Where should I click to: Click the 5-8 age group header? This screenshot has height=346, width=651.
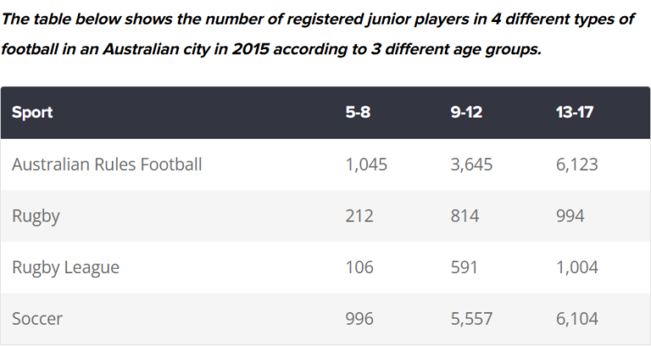click(358, 113)
